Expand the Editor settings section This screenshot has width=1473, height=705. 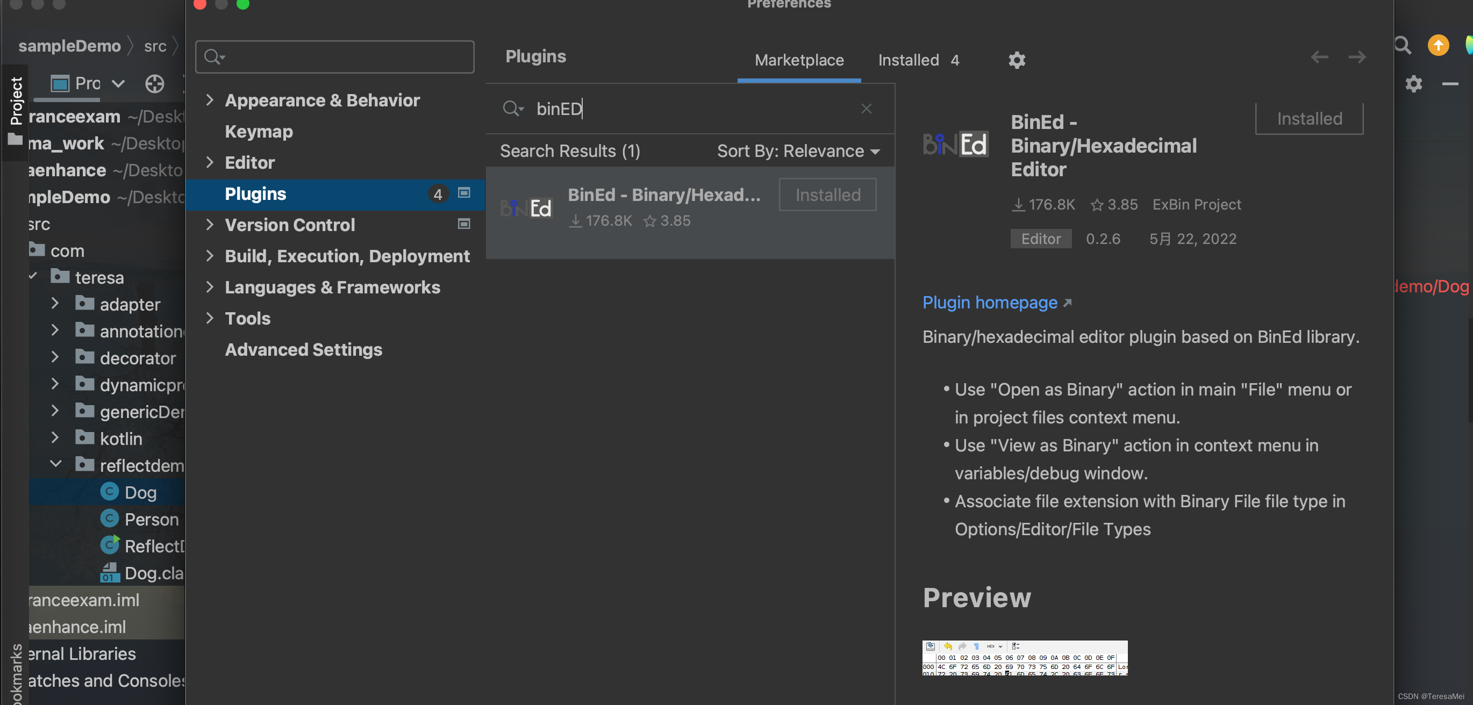coord(210,162)
